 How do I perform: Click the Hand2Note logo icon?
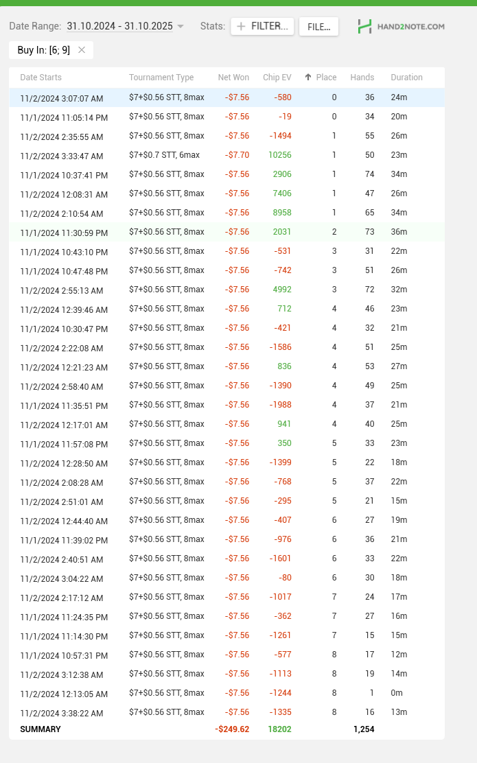tap(365, 27)
